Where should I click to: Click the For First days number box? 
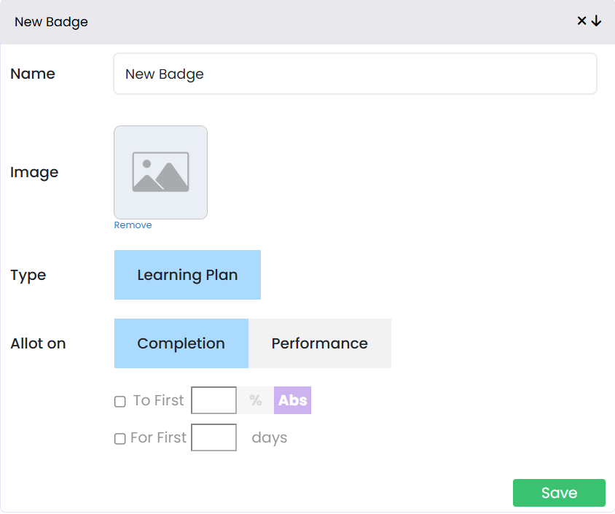click(214, 437)
